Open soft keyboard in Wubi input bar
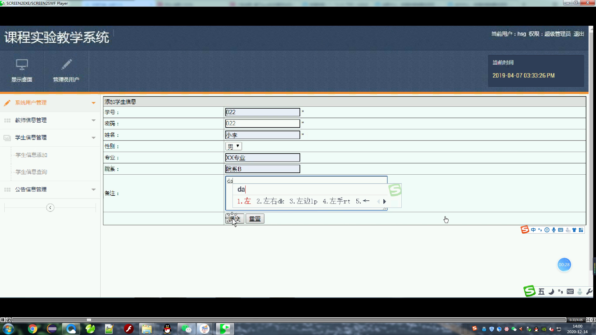 (570, 292)
